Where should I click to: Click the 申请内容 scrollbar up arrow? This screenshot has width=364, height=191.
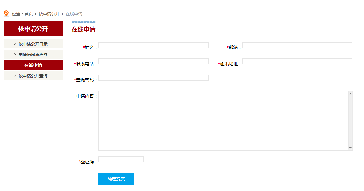point(350,94)
